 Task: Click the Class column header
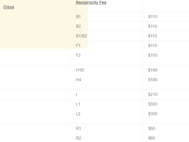[8, 7]
